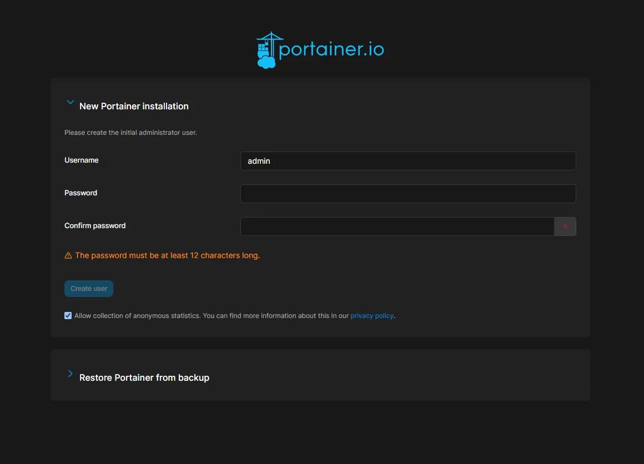Image resolution: width=644 pixels, height=464 pixels.
Task: Click into the Password input field
Action: (407, 194)
